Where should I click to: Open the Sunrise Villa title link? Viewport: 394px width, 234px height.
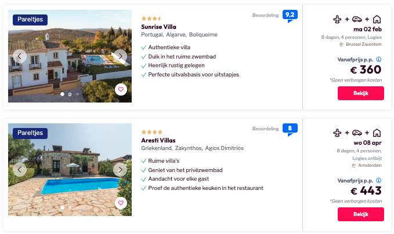click(x=158, y=27)
